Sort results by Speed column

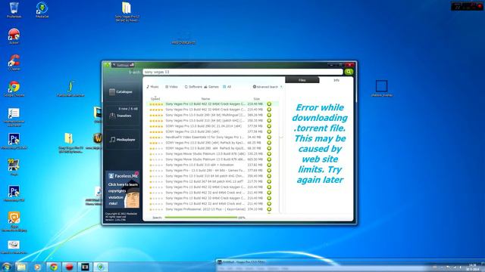click(x=155, y=99)
